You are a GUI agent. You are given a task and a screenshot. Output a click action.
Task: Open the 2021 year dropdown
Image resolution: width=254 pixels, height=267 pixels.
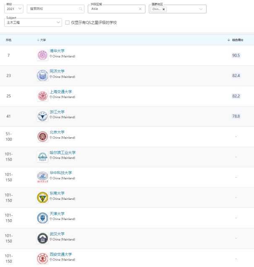point(14,9)
